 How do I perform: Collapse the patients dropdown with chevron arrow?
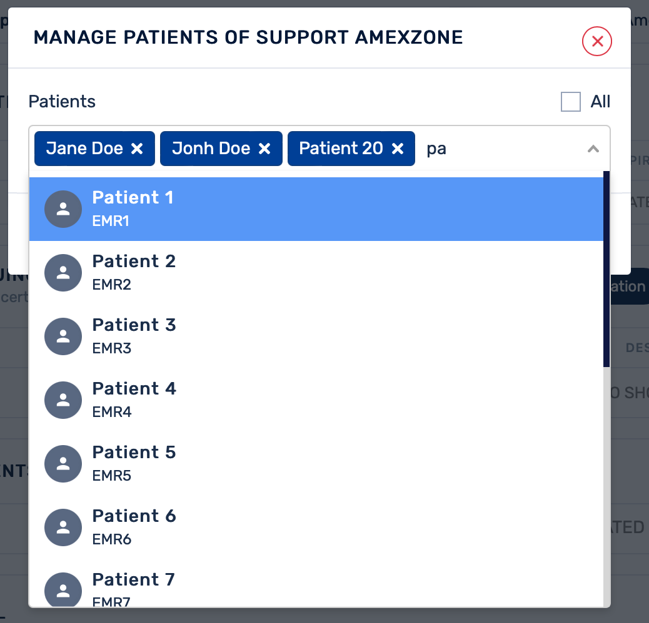pyautogui.click(x=593, y=149)
